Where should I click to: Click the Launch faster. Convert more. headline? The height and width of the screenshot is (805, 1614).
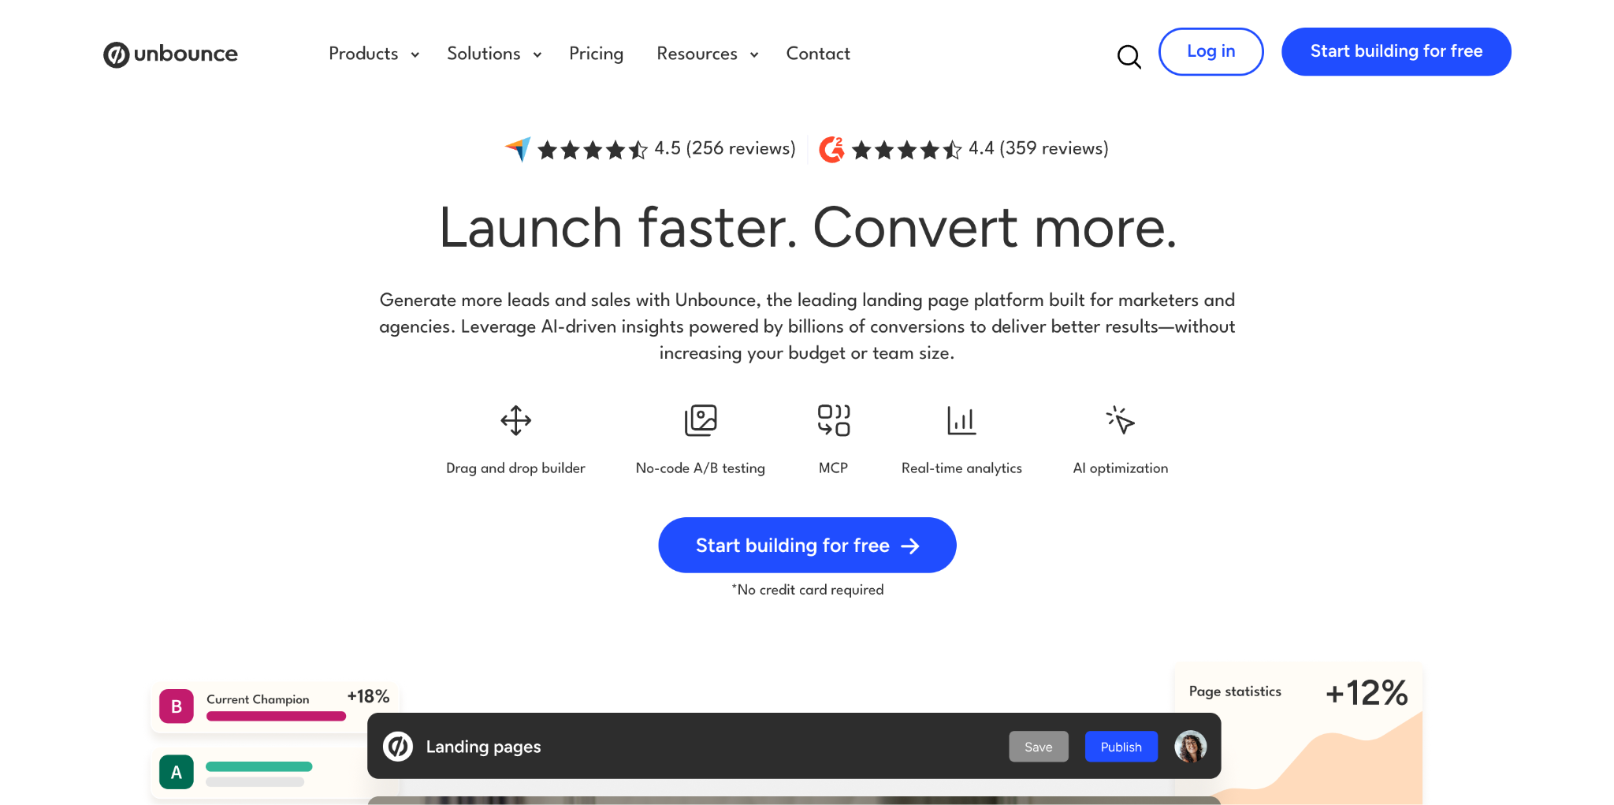pos(807,227)
